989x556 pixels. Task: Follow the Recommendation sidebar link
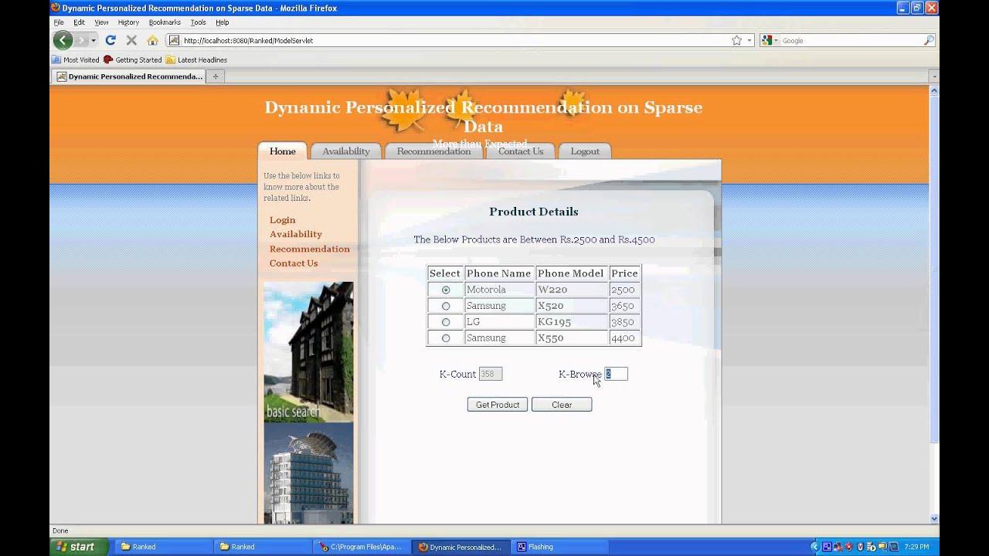(x=310, y=249)
